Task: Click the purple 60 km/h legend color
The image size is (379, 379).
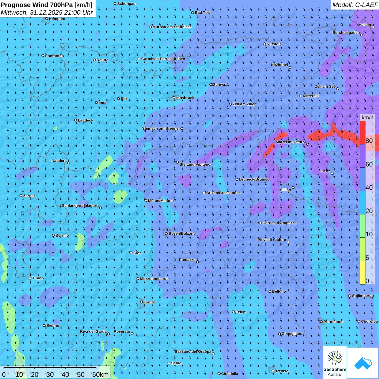Action: 362,156
